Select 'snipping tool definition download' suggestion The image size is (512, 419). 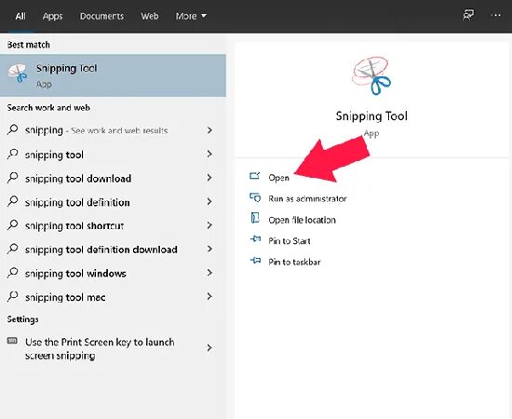click(x=113, y=250)
